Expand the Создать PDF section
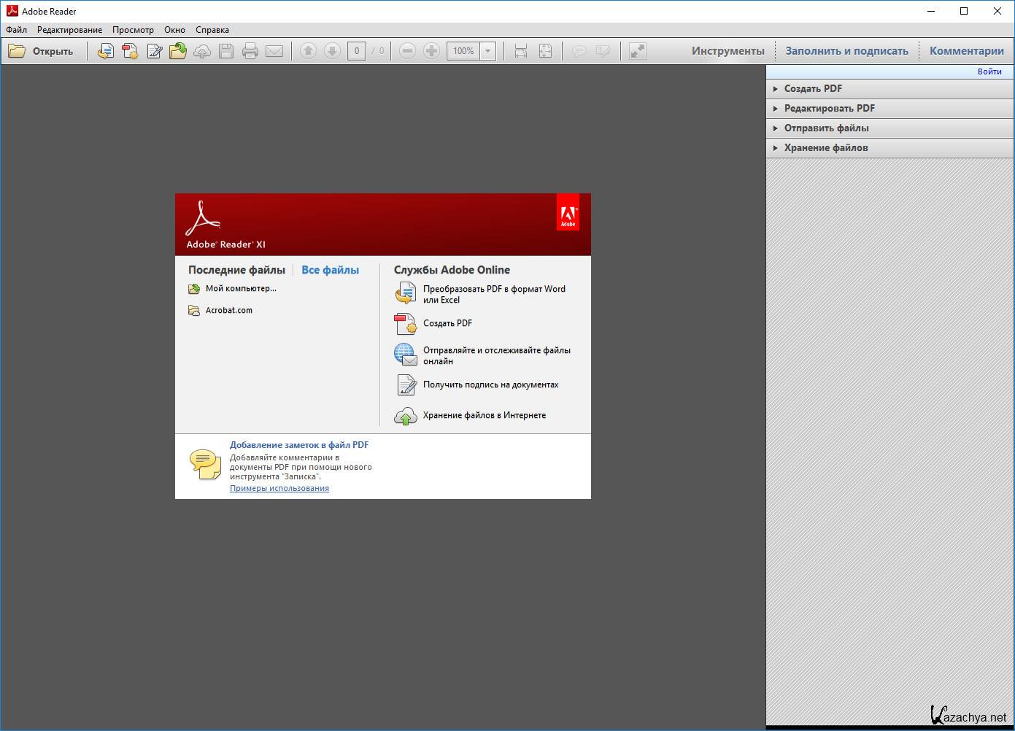 pyautogui.click(x=889, y=88)
